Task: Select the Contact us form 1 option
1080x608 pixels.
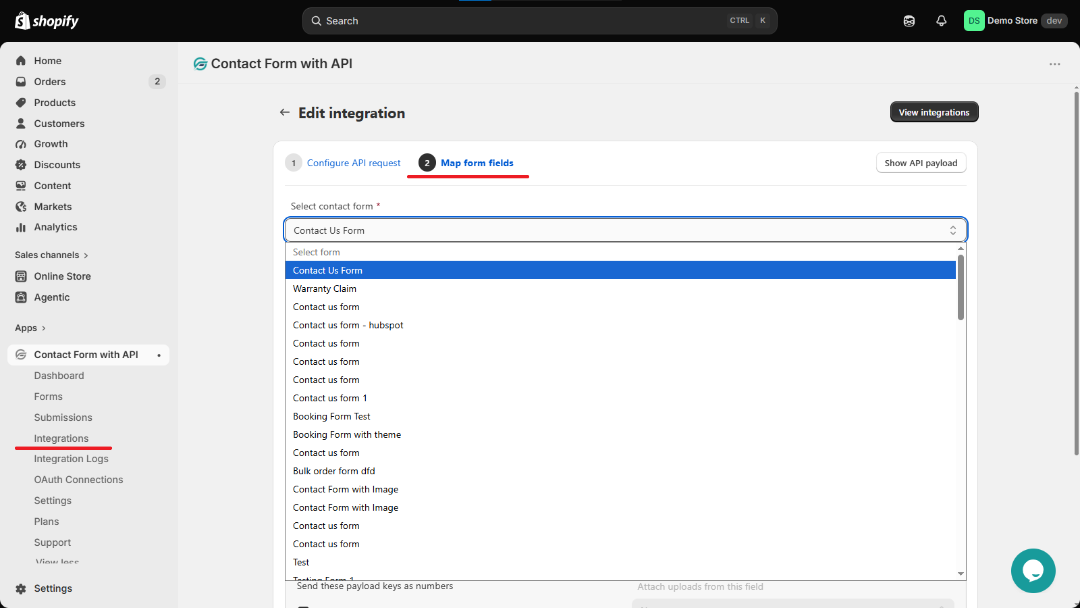Action: coord(620,398)
